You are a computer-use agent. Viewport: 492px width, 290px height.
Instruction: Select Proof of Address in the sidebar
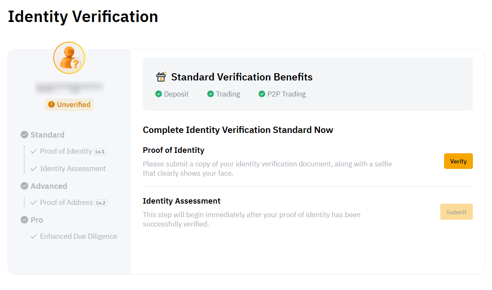[x=66, y=202]
